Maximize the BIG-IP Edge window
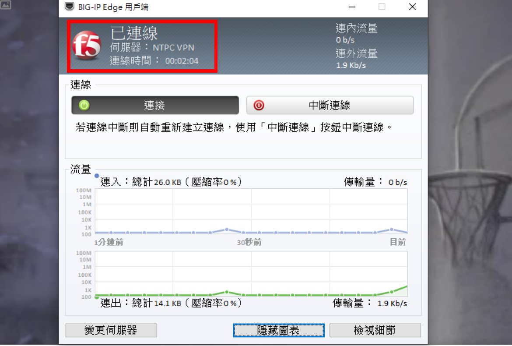The image size is (512, 346). point(382,7)
